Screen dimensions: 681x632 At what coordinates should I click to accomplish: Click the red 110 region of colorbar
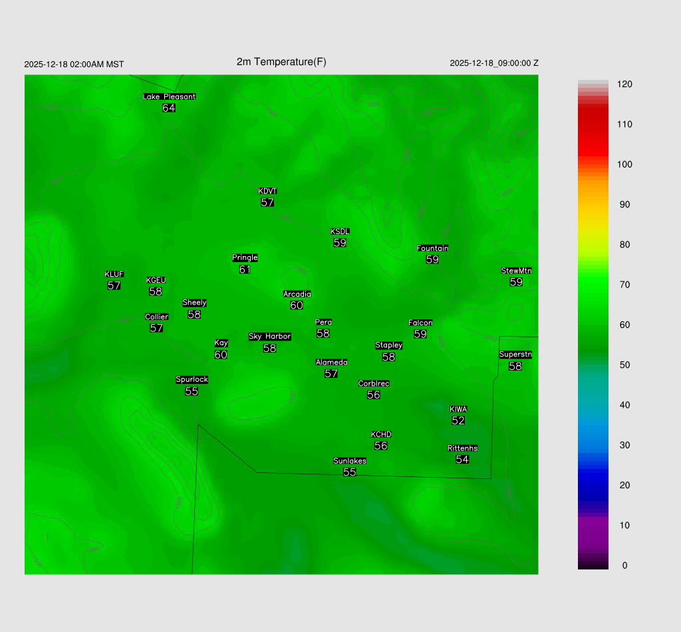tap(593, 124)
